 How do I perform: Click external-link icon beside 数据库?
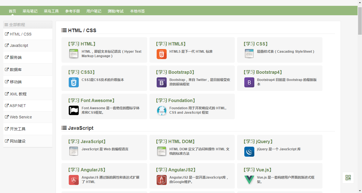pos(7,70)
